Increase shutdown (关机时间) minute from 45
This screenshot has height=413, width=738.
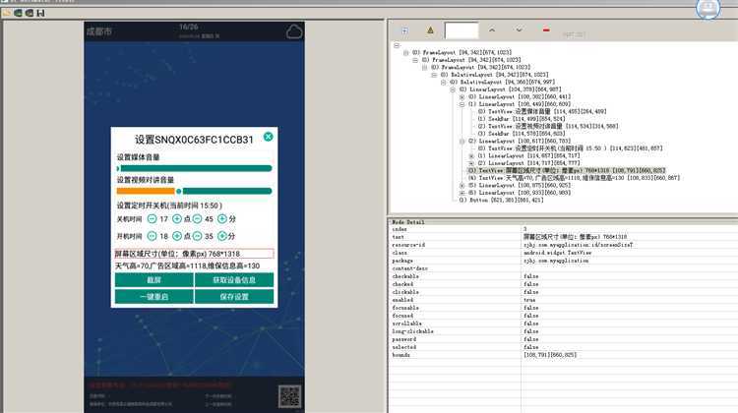[222, 218]
